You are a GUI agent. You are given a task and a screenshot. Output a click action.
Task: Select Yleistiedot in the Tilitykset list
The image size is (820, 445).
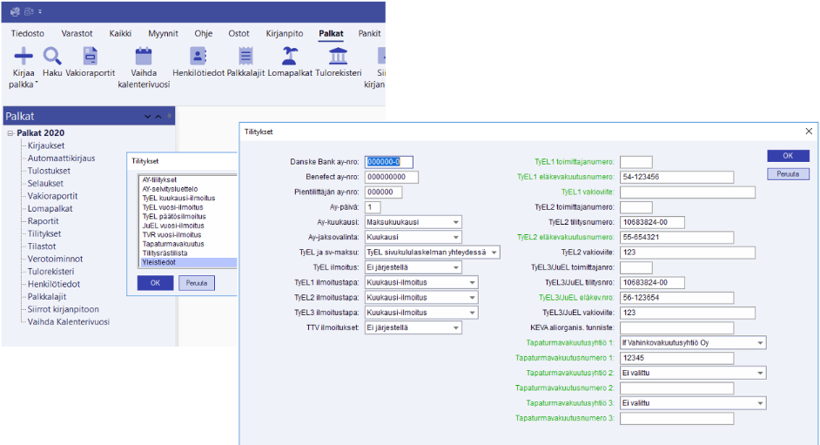pos(159,262)
